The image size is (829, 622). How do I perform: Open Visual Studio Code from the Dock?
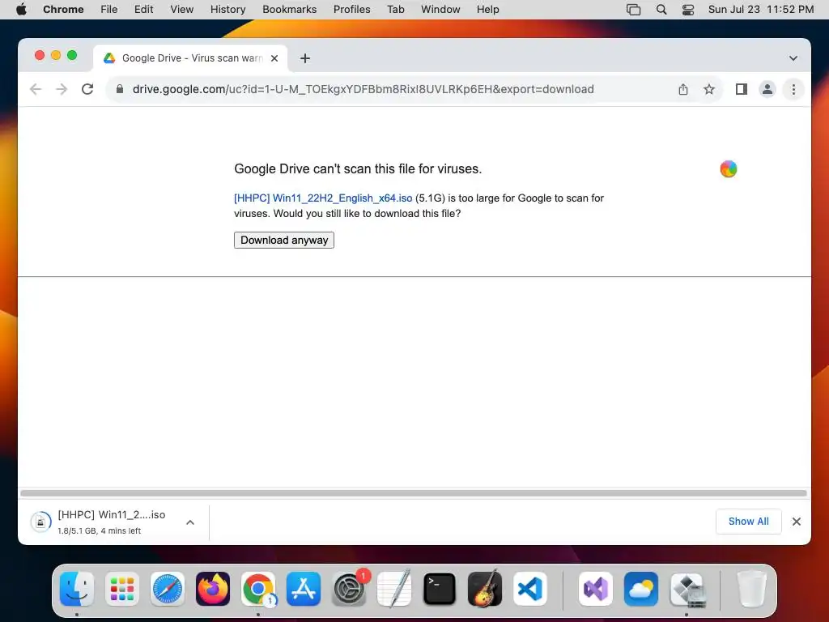(530, 589)
